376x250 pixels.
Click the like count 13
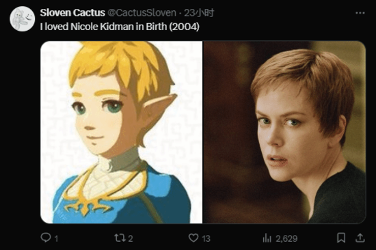click(x=206, y=238)
